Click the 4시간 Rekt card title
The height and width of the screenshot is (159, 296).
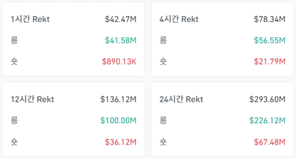pyautogui.click(x=179, y=20)
